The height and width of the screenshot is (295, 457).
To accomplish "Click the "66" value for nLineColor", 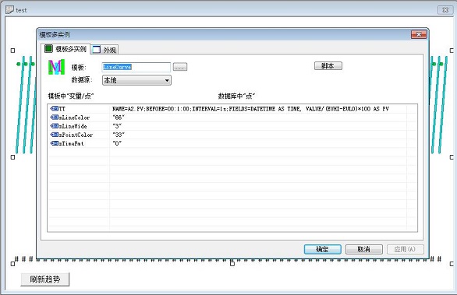I will pos(119,118).
